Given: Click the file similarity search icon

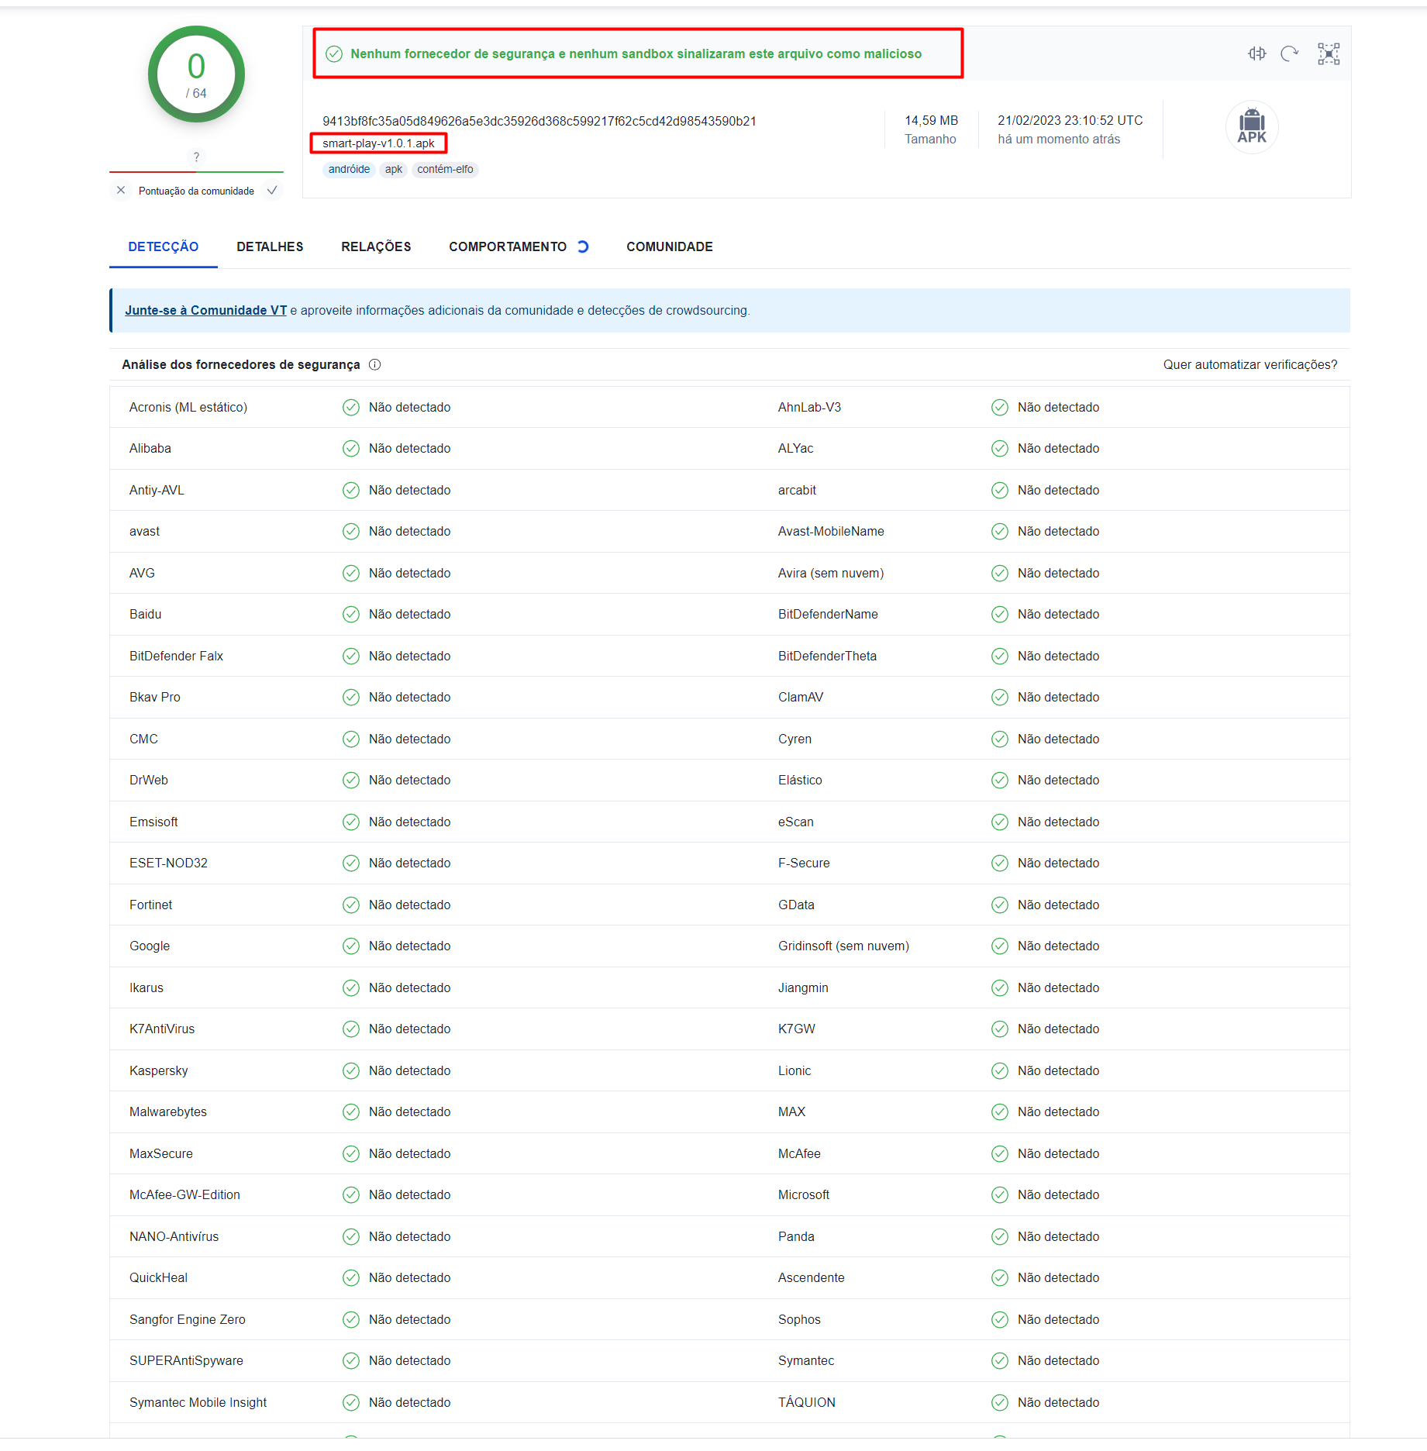Looking at the screenshot, I should tap(1256, 53).
